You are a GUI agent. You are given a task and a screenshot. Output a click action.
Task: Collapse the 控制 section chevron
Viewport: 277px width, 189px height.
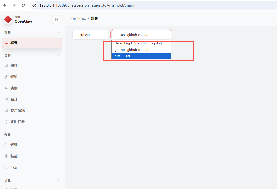pyautogui.click(x=58, y=55)
